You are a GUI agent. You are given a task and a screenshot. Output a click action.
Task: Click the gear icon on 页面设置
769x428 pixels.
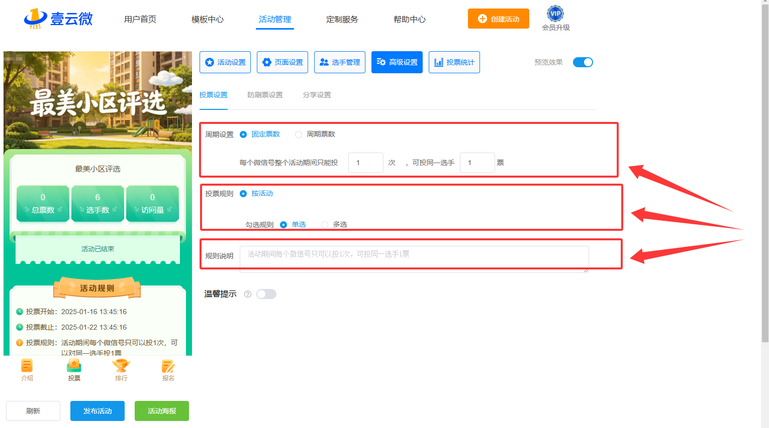pos(267,62)
